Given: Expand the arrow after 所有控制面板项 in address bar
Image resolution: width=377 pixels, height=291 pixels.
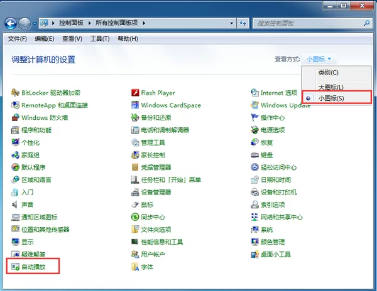Looking at the screenshot, I should tap(144, 23).
